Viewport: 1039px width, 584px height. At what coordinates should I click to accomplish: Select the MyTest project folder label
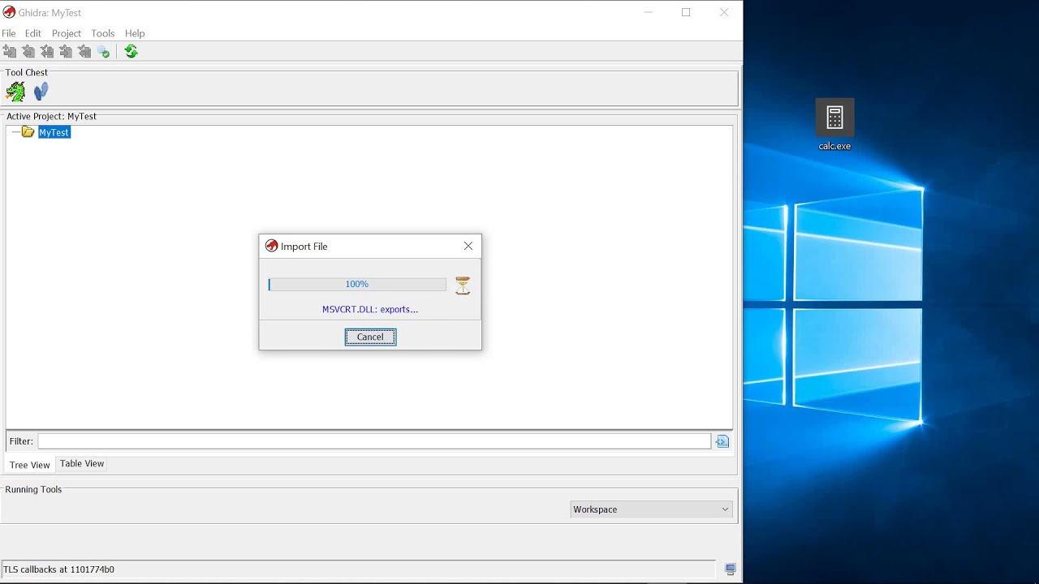point(54,132)
